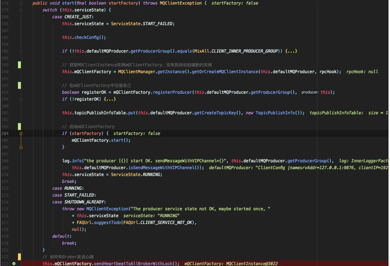
Task: Click the yellow modified marker at line 222
Action: [x=19, y=257]
